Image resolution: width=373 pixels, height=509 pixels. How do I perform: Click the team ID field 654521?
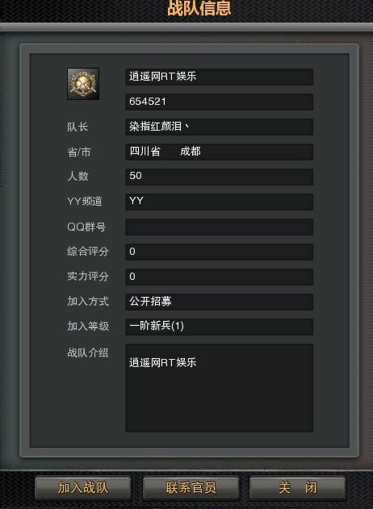[220, 102]
